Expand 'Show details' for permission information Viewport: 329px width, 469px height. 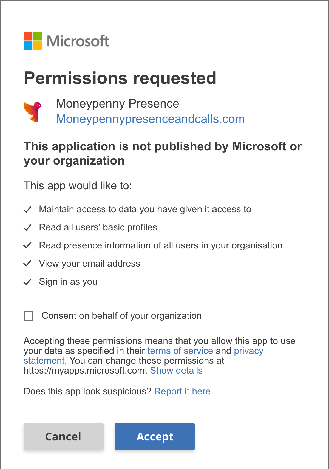pyautogui.click(x=176, y=371)
